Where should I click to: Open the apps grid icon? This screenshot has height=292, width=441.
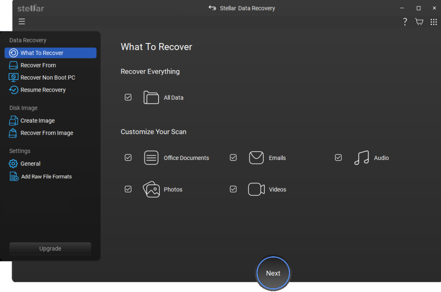(434, 22)
